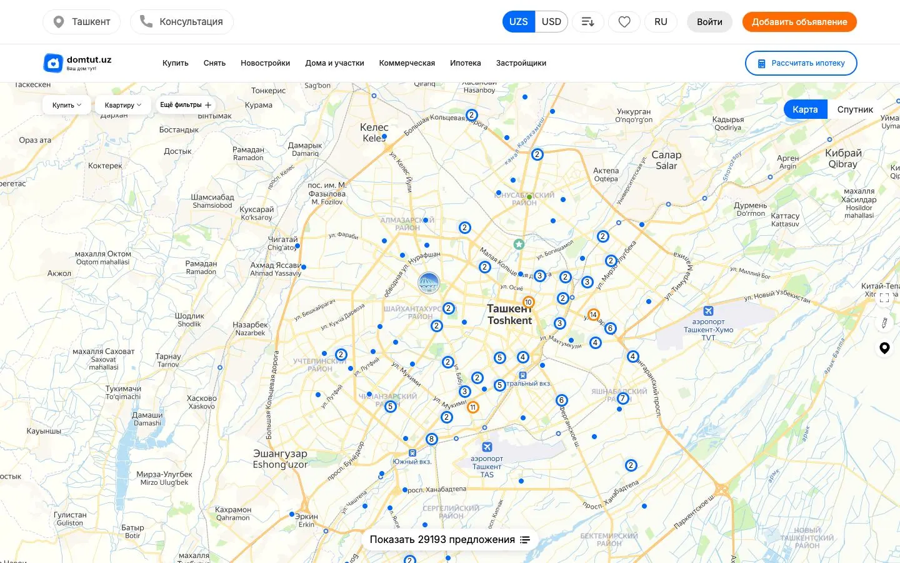Screen dimensions: 900x563
Task: Select the orange cluster marker 10
Action: (x=529, y=302)
